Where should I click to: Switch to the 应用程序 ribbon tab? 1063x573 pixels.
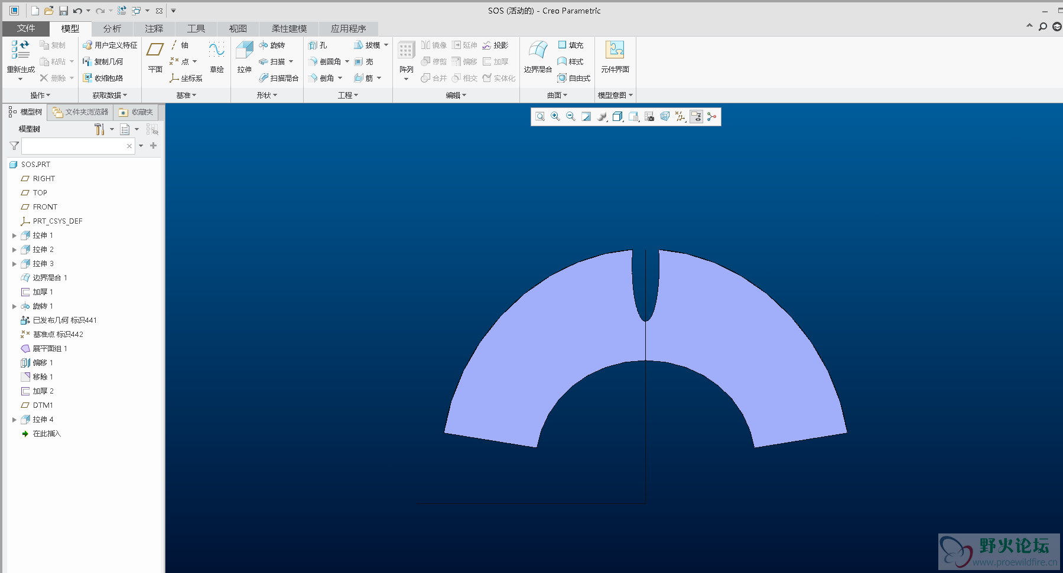coord(349,28)
